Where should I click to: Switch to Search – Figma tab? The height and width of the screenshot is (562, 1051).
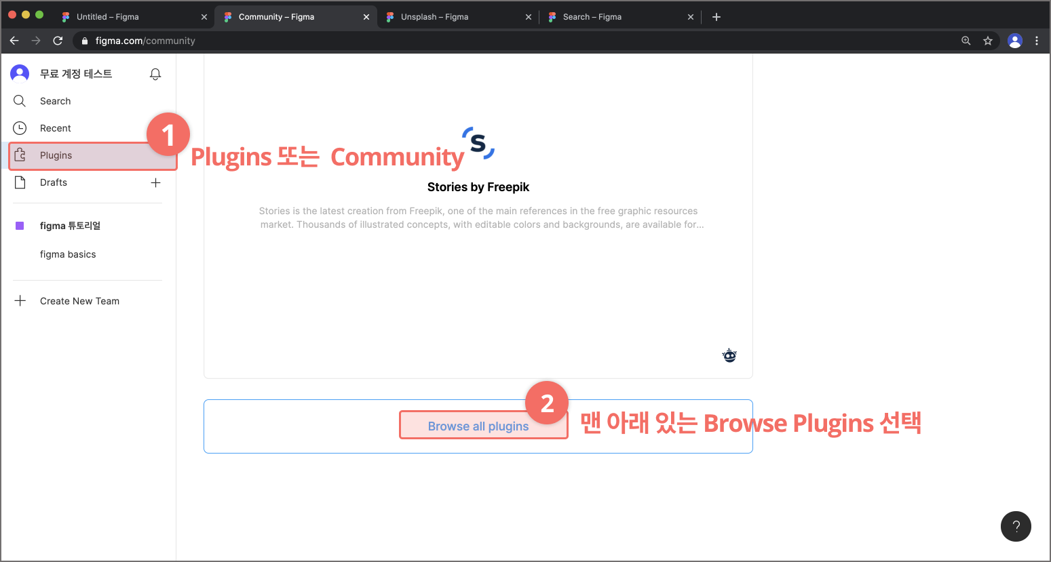pos(619,17)
